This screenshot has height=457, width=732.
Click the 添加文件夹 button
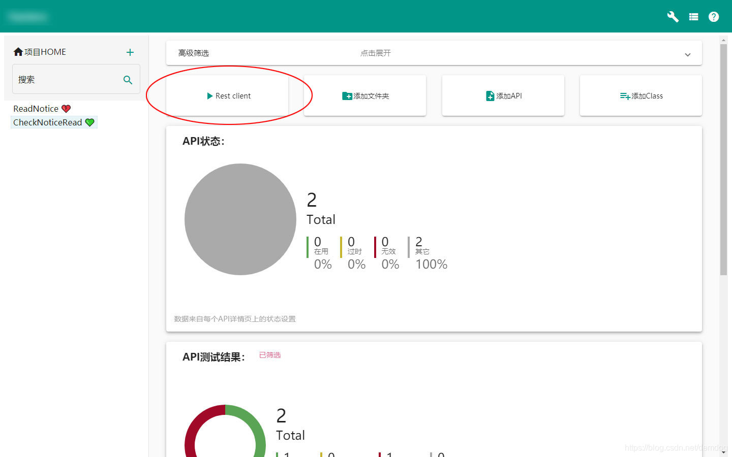(365, 95)
